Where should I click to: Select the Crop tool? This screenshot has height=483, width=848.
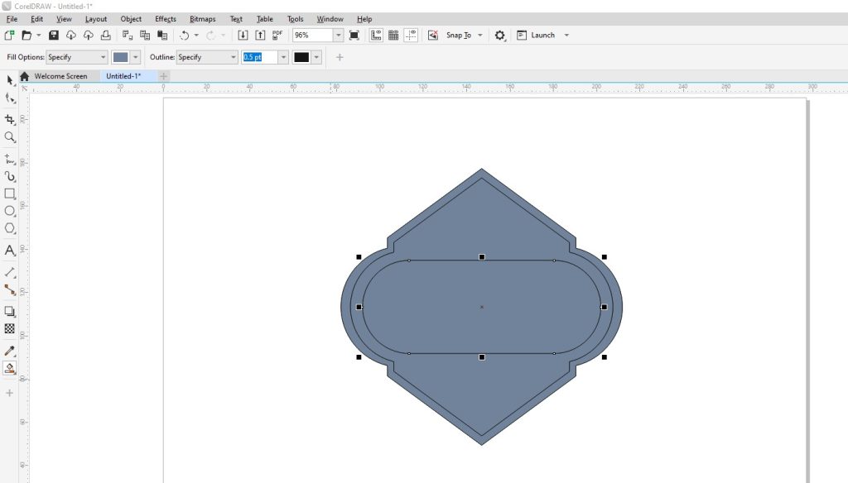pos(10,120)
